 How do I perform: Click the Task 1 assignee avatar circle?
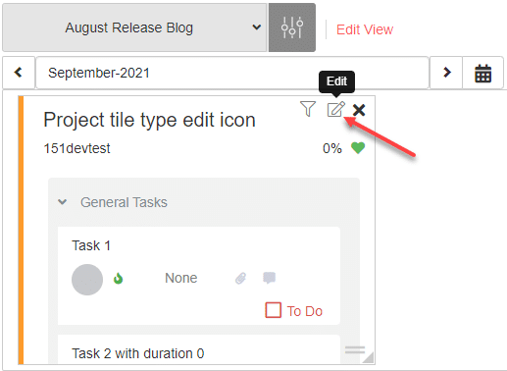coord(87,280)
